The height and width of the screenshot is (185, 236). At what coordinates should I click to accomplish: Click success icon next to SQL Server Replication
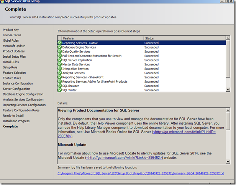coord(60,60)
